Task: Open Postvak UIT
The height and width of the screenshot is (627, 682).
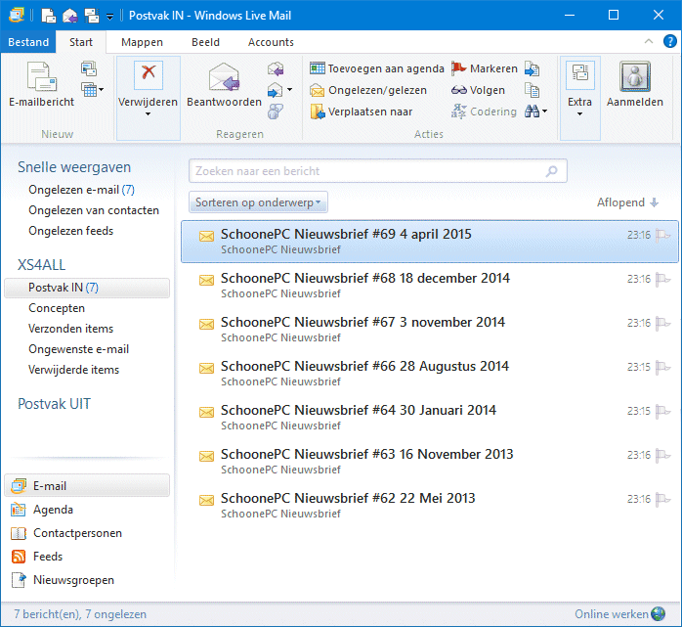Action: click(54, 404)
